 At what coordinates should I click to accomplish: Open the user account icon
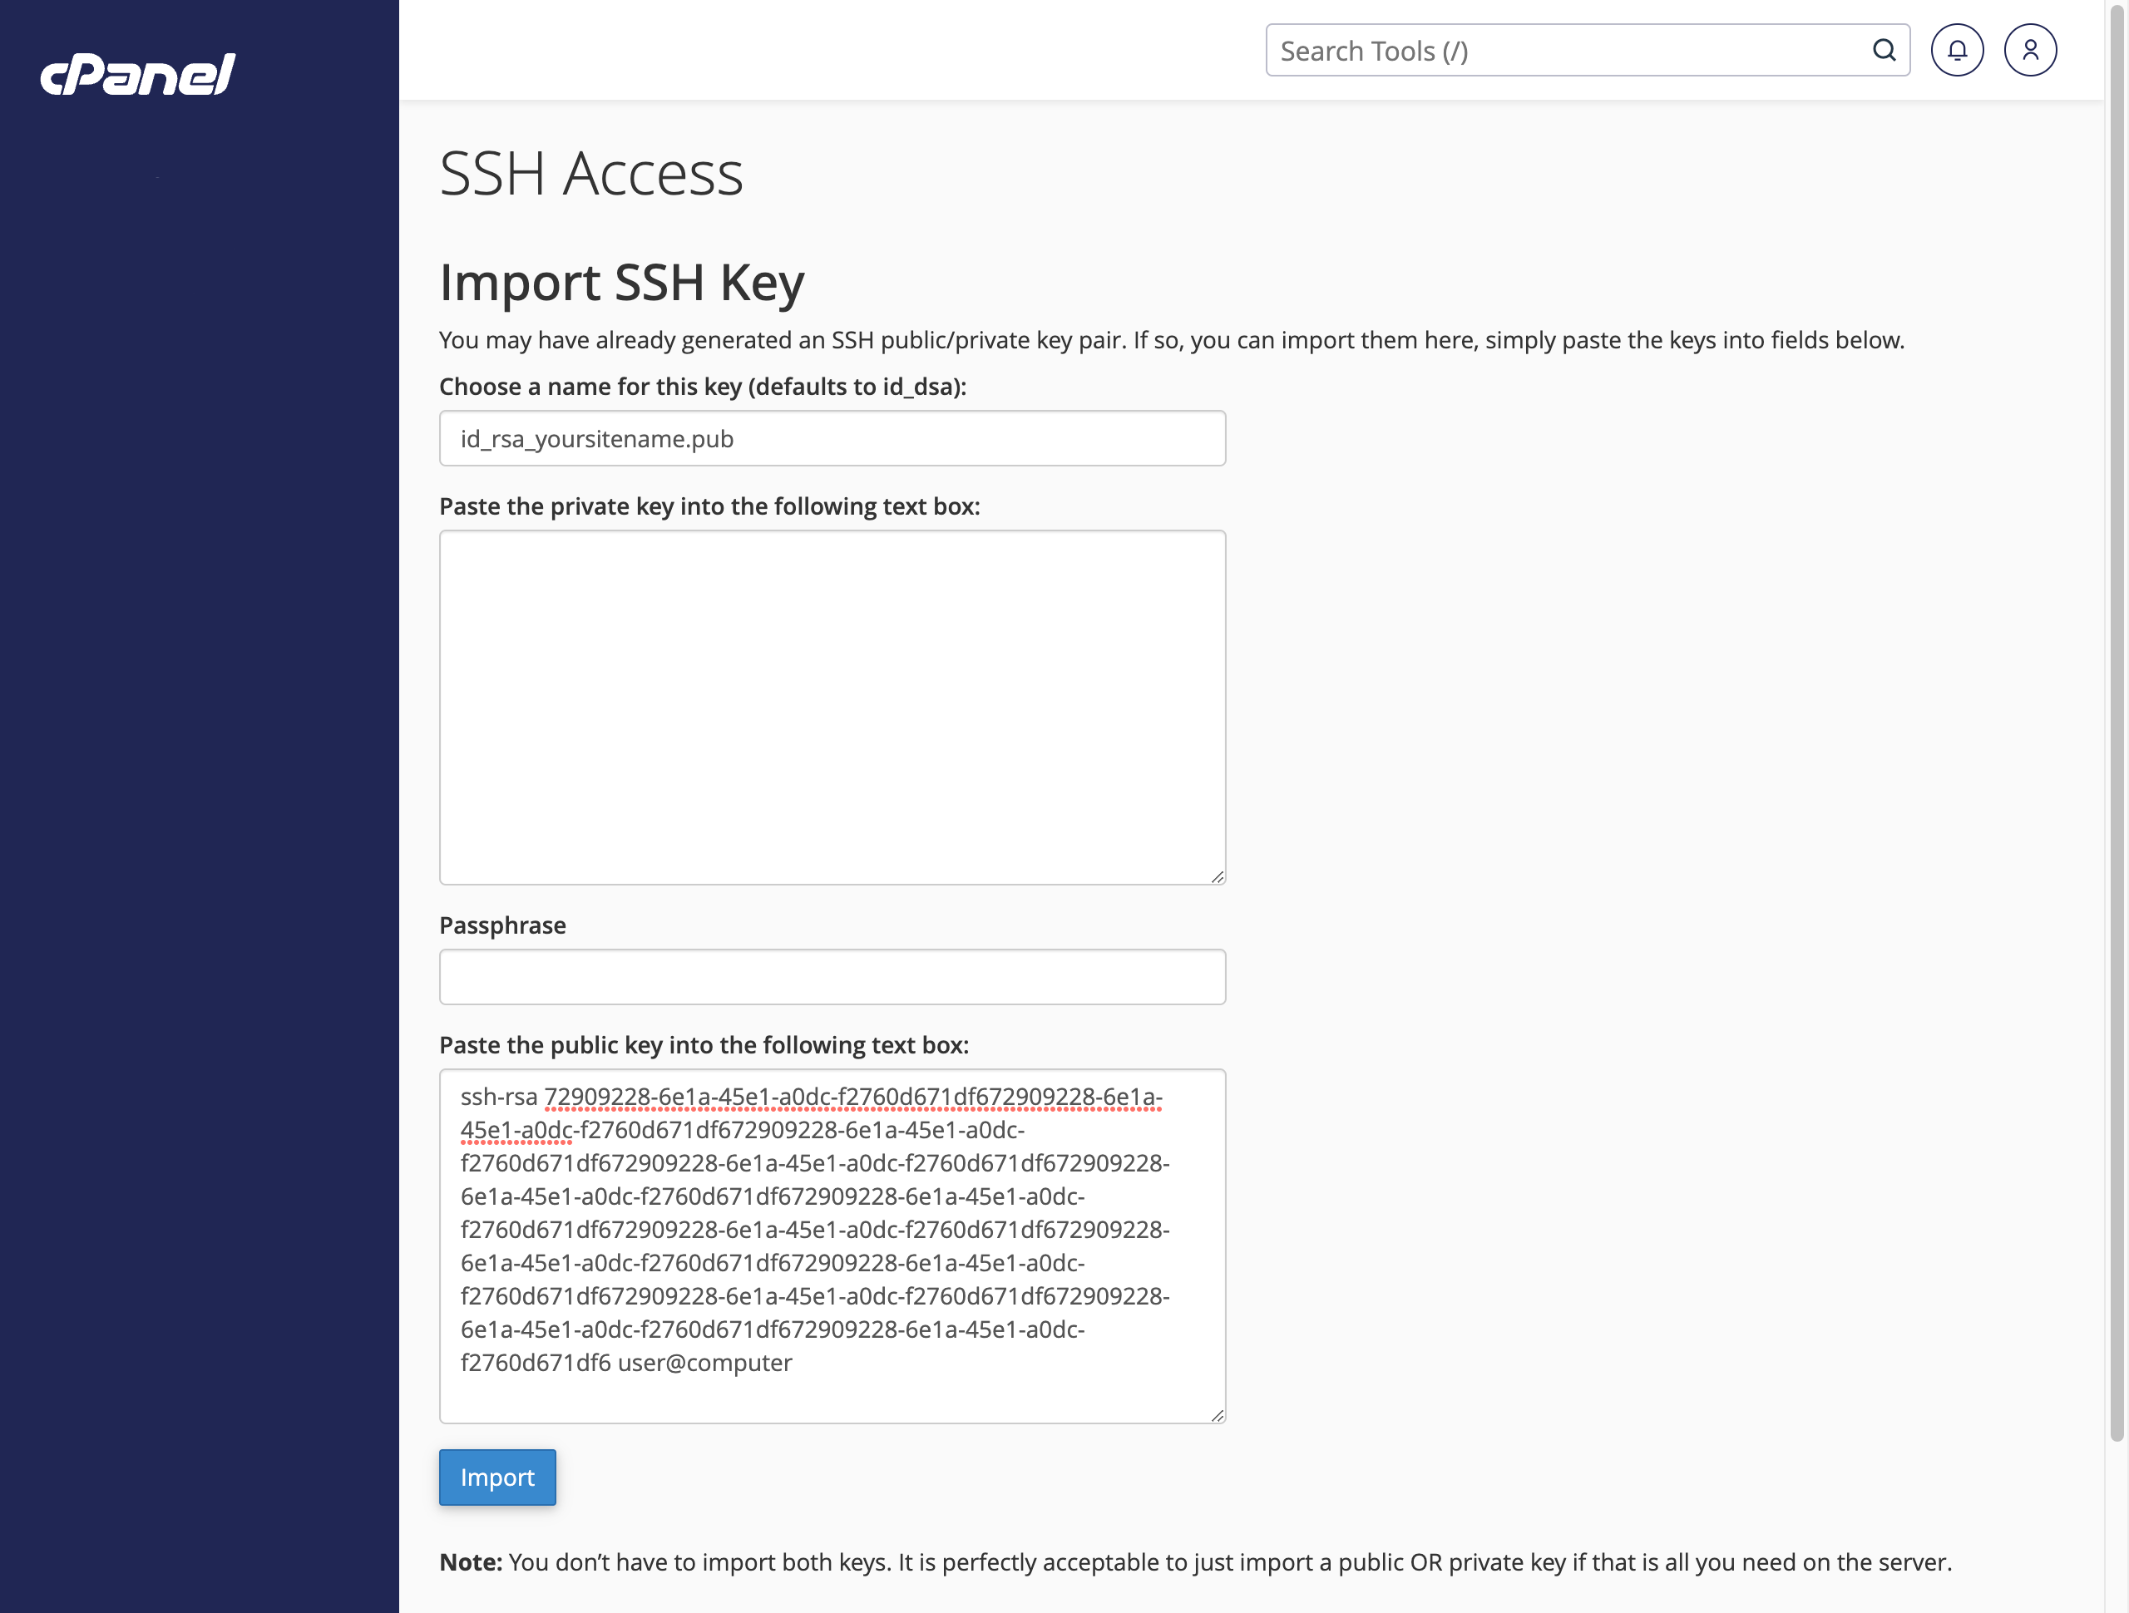coord(2031,50)
